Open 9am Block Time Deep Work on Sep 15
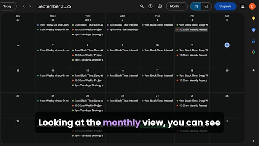Image resolution: width=259 pixels, height=146 pixels. (x=88, y=75)
